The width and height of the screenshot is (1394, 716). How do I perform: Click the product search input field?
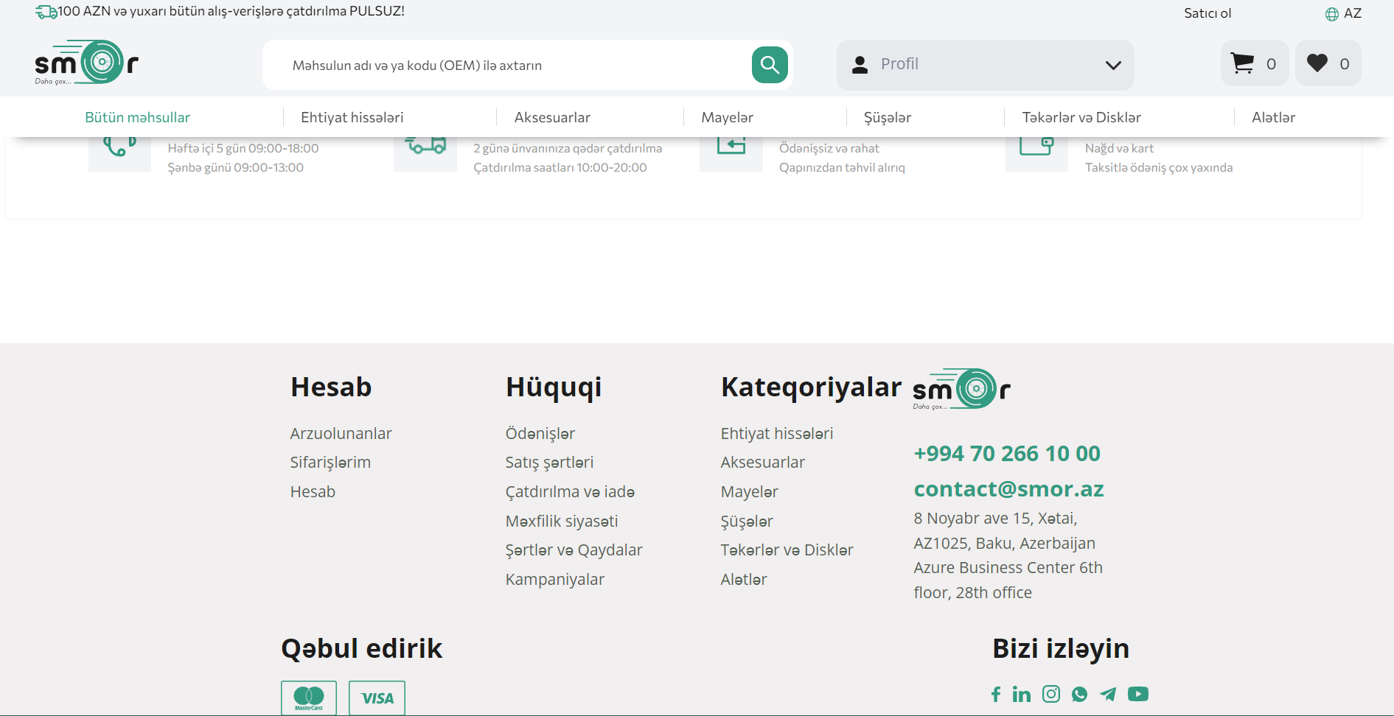point(509,66)
